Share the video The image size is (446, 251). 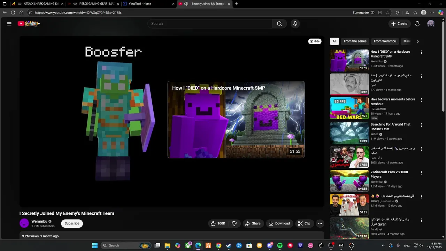pyautogui.click(x=252, y=223)
